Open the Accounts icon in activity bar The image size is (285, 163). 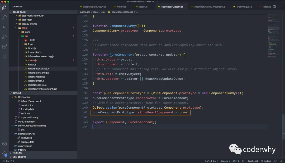4,144
